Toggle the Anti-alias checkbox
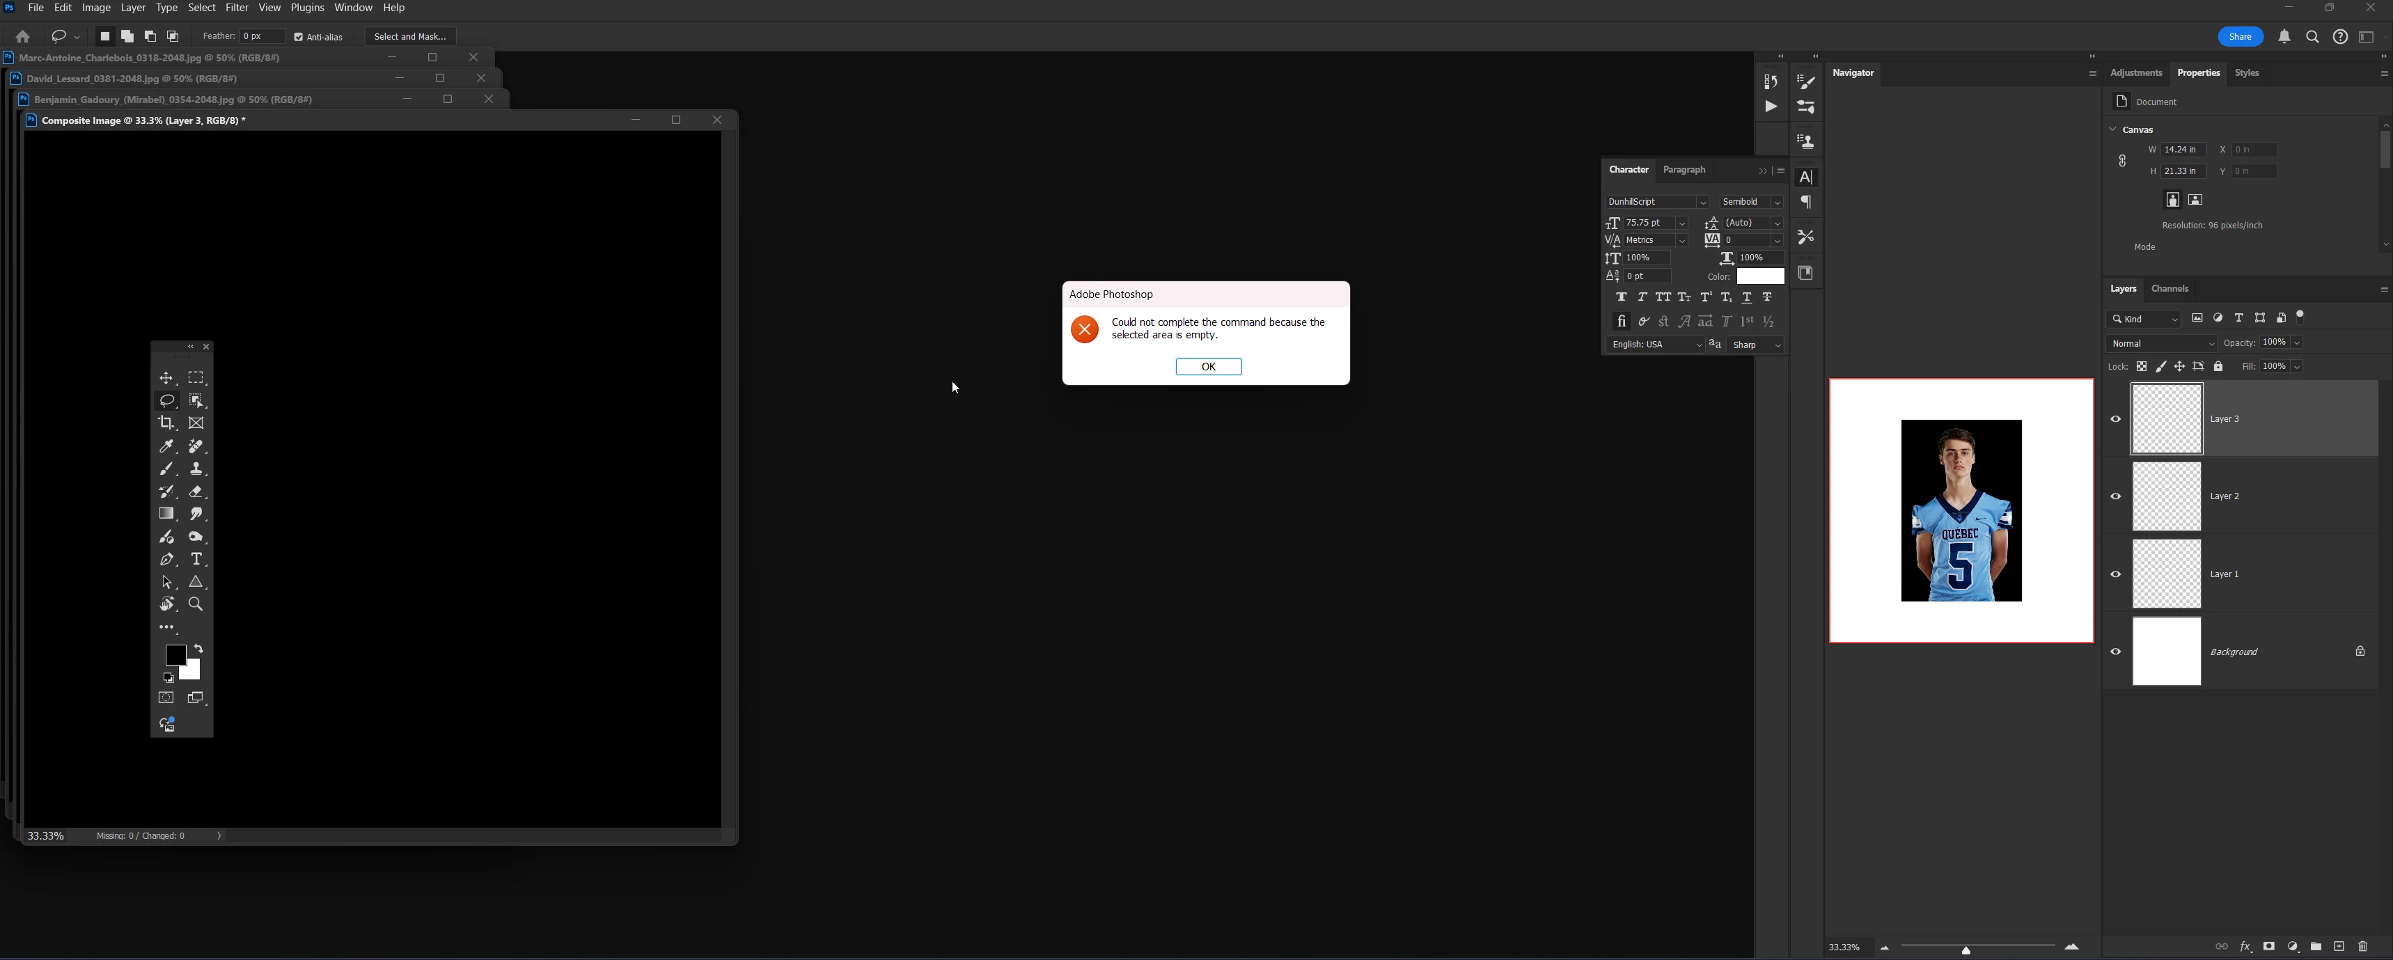The image size is (2393, 960). (x=299, y=37)
